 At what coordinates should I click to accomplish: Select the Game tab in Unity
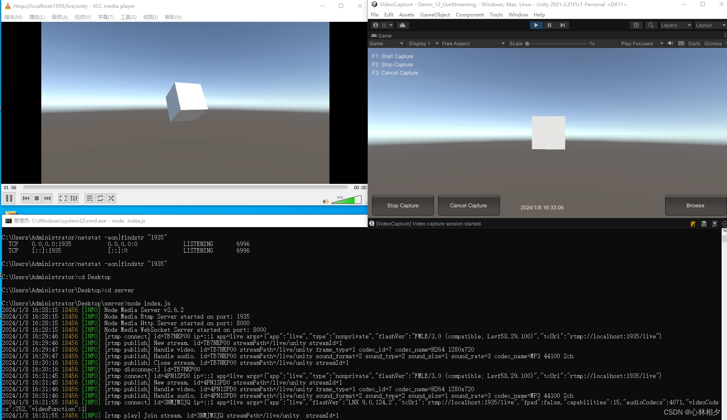tap(382, 36)
